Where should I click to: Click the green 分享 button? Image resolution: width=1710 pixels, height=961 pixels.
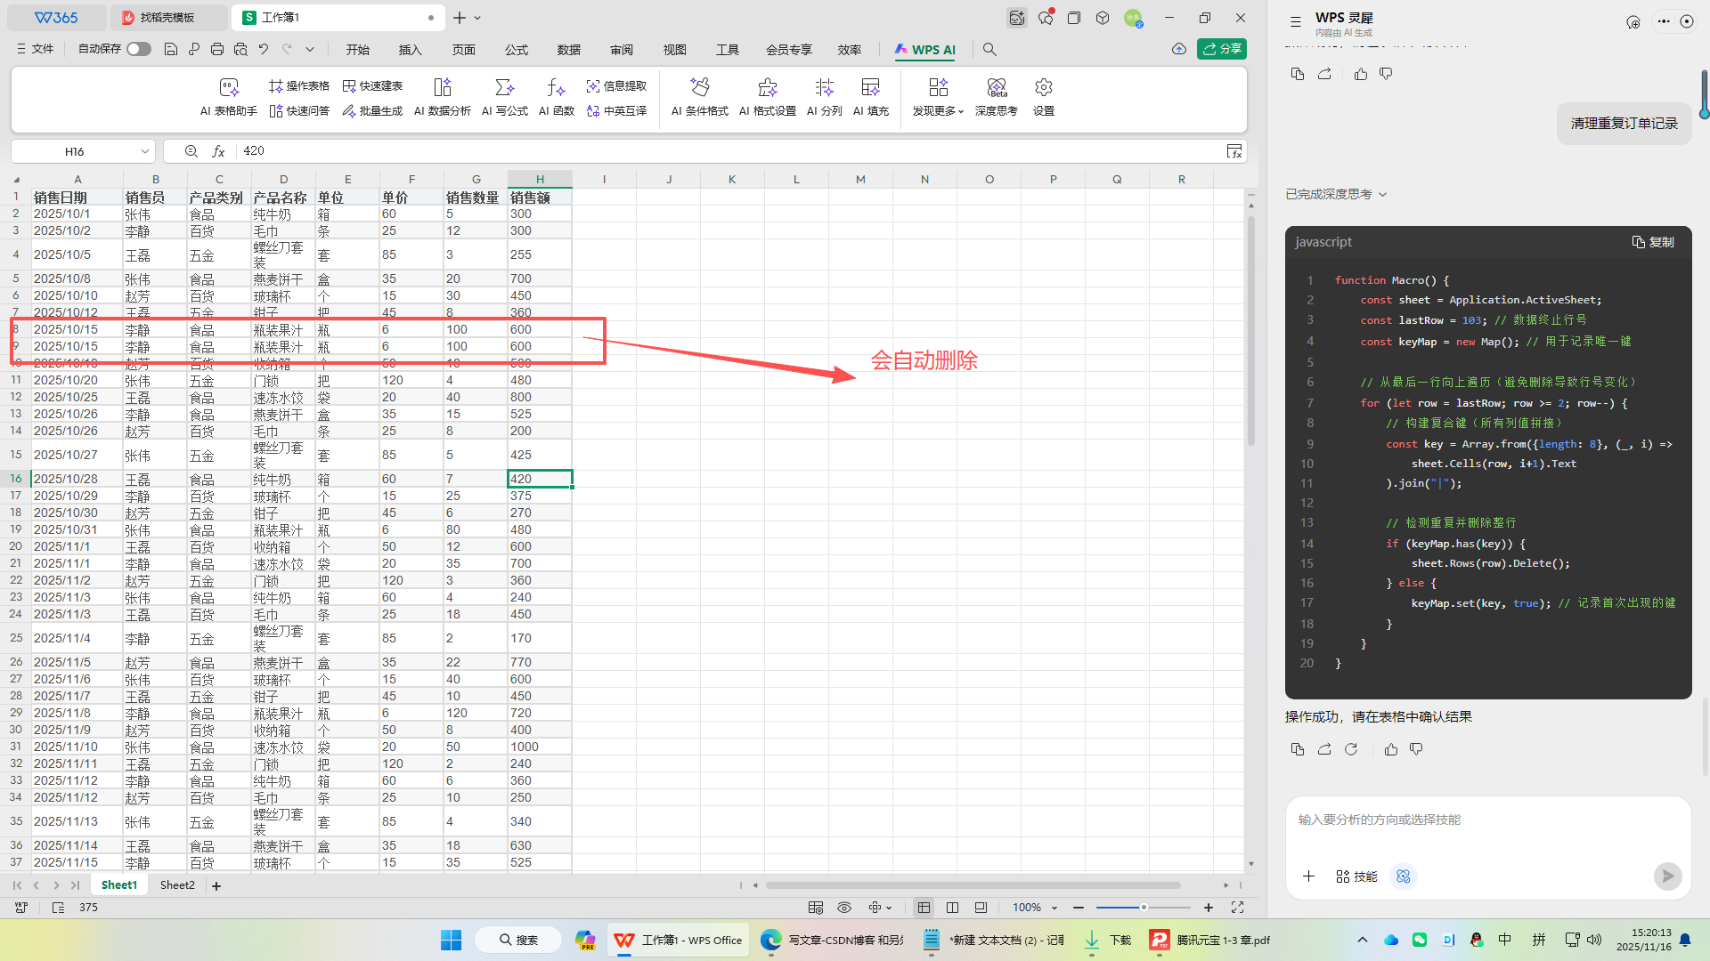[x=1221, y=49]
